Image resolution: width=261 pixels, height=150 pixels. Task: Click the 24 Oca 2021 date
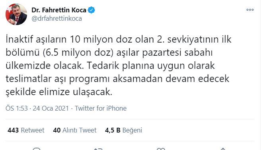(x=51, y=108)
